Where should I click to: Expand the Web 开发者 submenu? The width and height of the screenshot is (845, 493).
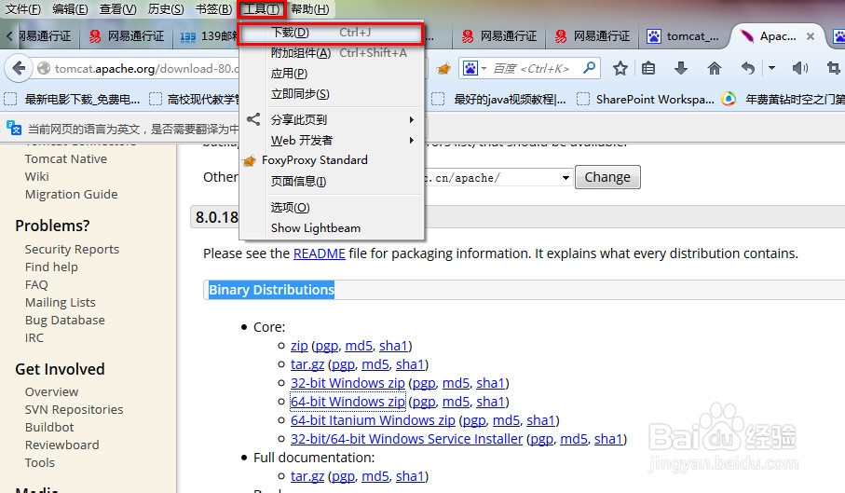[x=411, y=141]
